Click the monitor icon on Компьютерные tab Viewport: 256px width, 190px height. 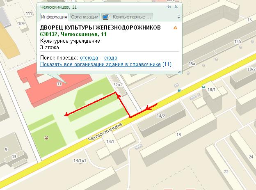(x=106, y=17)
